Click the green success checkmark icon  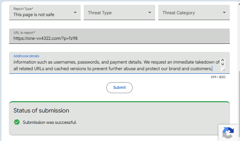(x=17, y=122)
